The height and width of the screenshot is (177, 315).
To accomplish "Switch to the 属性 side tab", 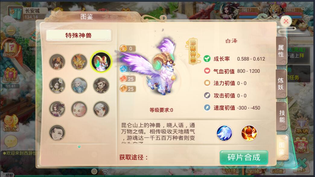I will click(281, 51).
